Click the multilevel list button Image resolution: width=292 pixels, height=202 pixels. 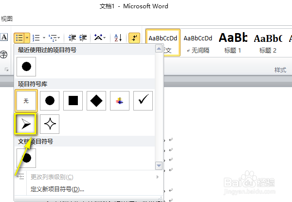pyautogui.click(x=53, y=38)
